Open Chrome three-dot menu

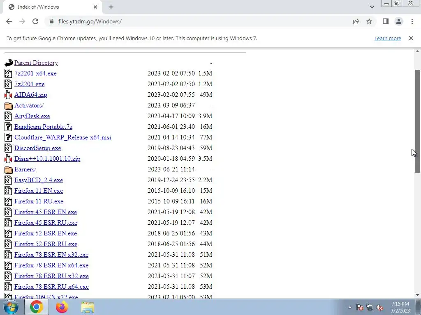click(412, 21)
